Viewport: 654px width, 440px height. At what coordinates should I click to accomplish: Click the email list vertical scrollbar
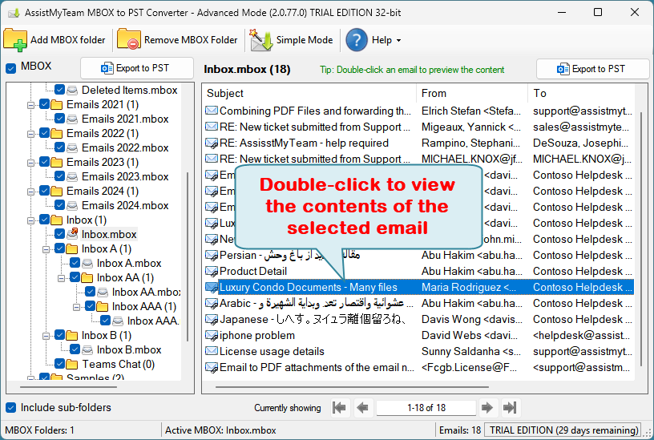(x=642, y=240)
